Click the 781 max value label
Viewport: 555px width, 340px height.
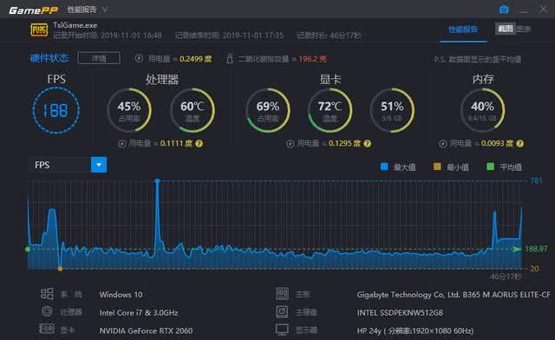pos(536,180)
